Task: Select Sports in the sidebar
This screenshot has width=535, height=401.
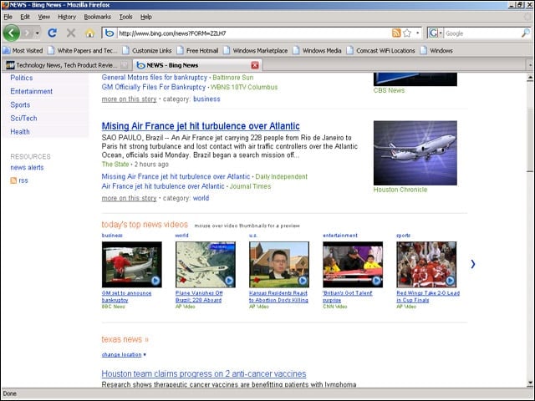Action: [20, 105]
